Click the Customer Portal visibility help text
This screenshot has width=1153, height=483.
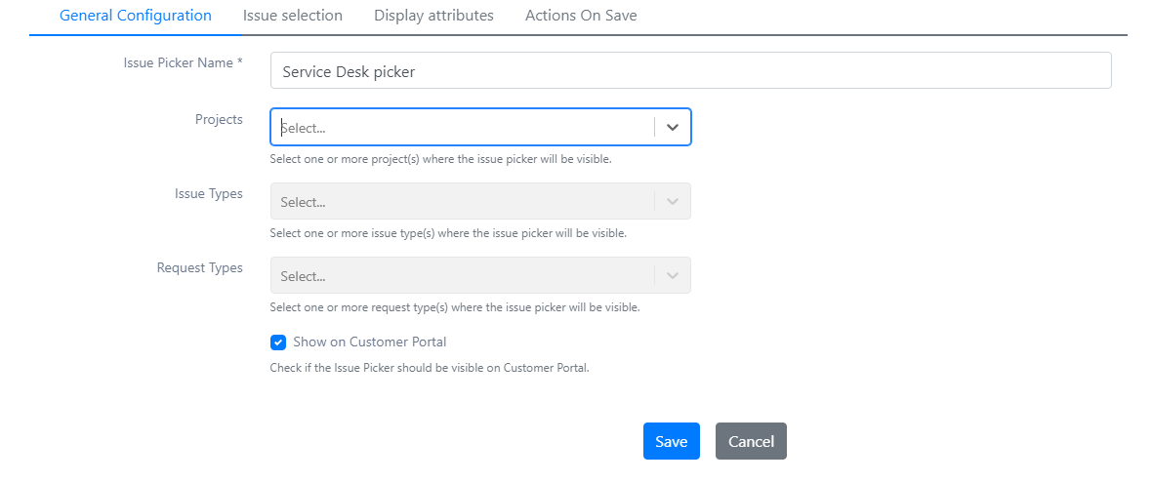430,368
